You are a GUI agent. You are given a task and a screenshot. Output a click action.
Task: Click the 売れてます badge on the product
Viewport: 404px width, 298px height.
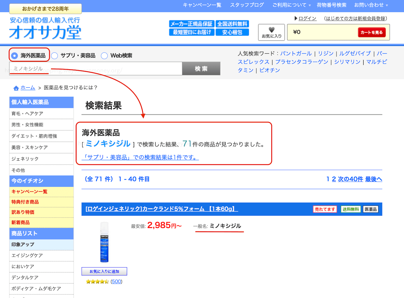(x=324, y=209)
